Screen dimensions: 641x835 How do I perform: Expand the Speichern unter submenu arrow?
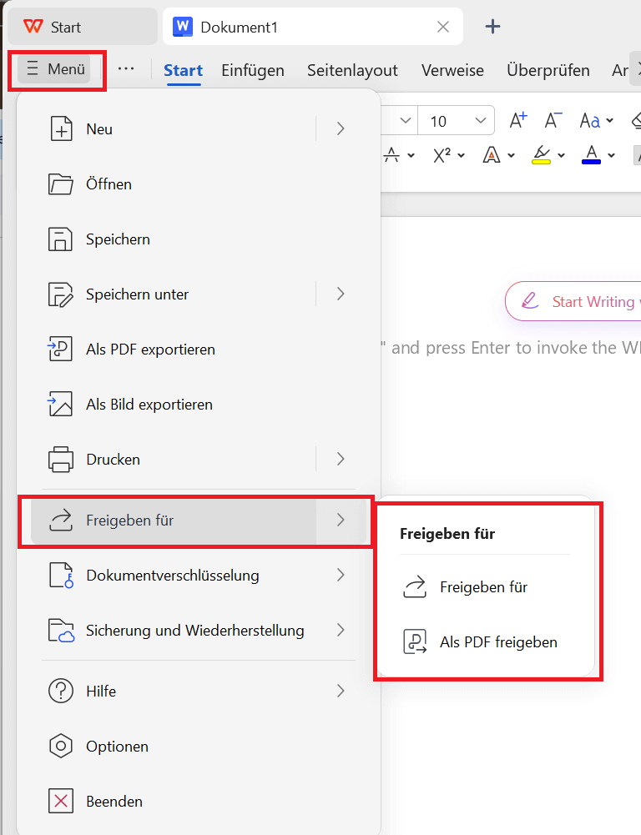click(x=340, y=294)
